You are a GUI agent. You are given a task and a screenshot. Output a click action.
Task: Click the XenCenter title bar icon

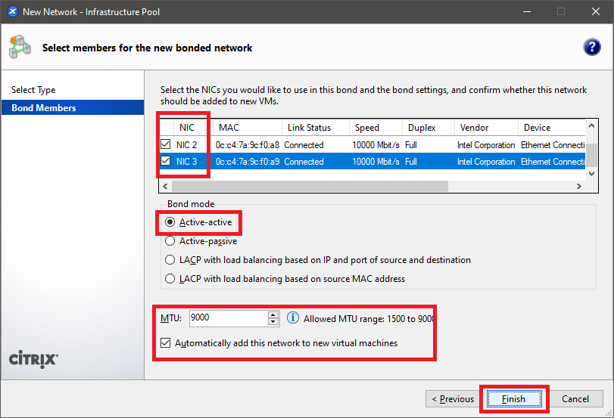[x=12, y=11]
